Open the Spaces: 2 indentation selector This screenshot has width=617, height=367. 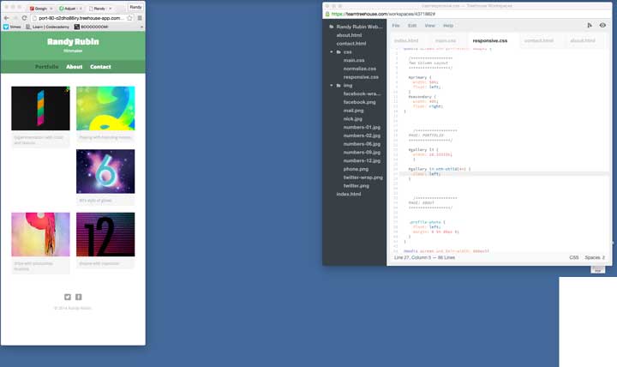click(x=595, y=257)
